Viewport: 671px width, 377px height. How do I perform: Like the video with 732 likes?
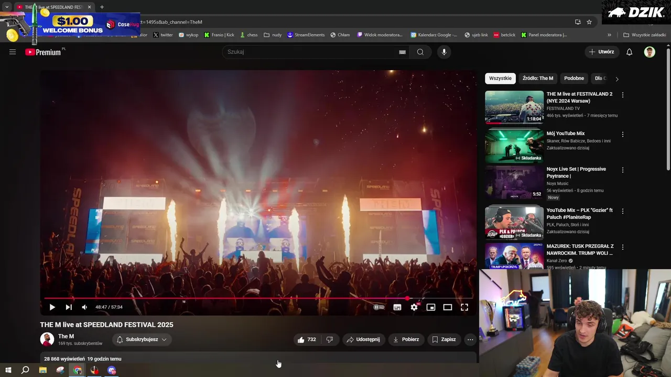(x=307, y=339)
